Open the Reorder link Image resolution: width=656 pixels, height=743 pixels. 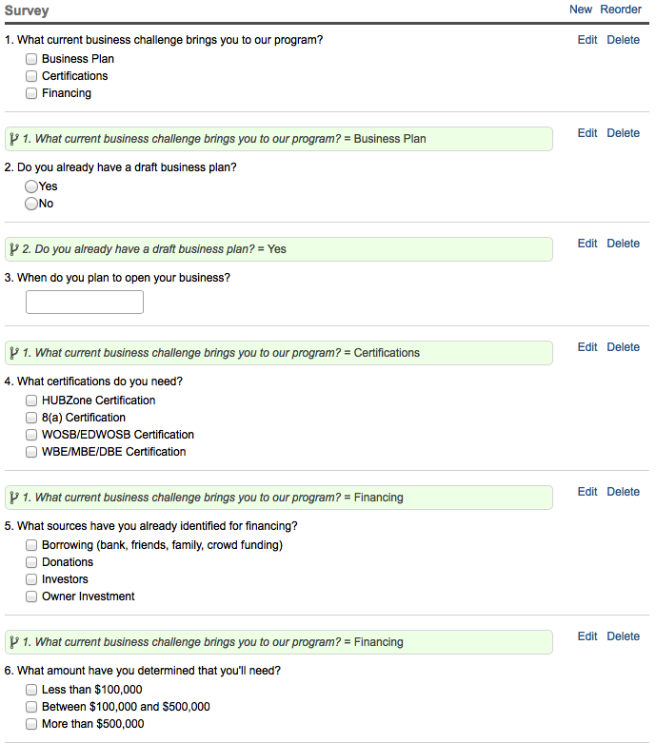click(x=621, y=10)
